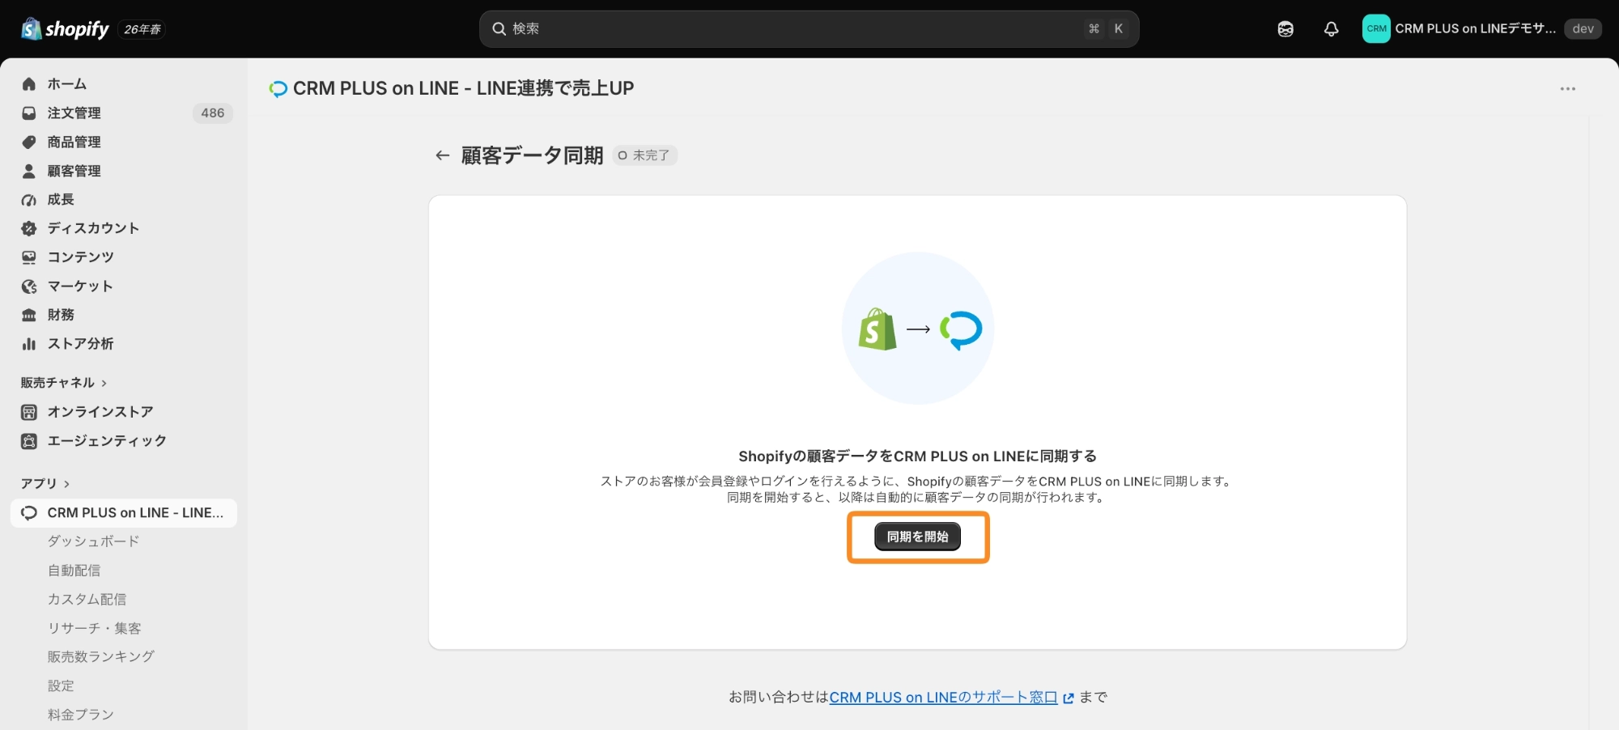Screen dimensions: 1619x730
Task: Click the globe icon beside マーケット
Action: click(29, 286)
